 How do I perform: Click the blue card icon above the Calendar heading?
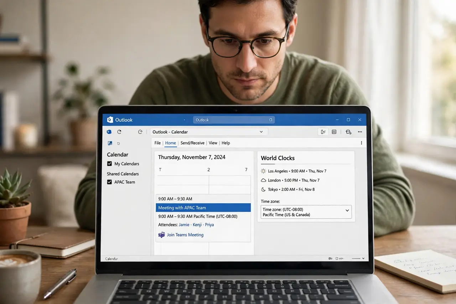(x=110, y=143)
